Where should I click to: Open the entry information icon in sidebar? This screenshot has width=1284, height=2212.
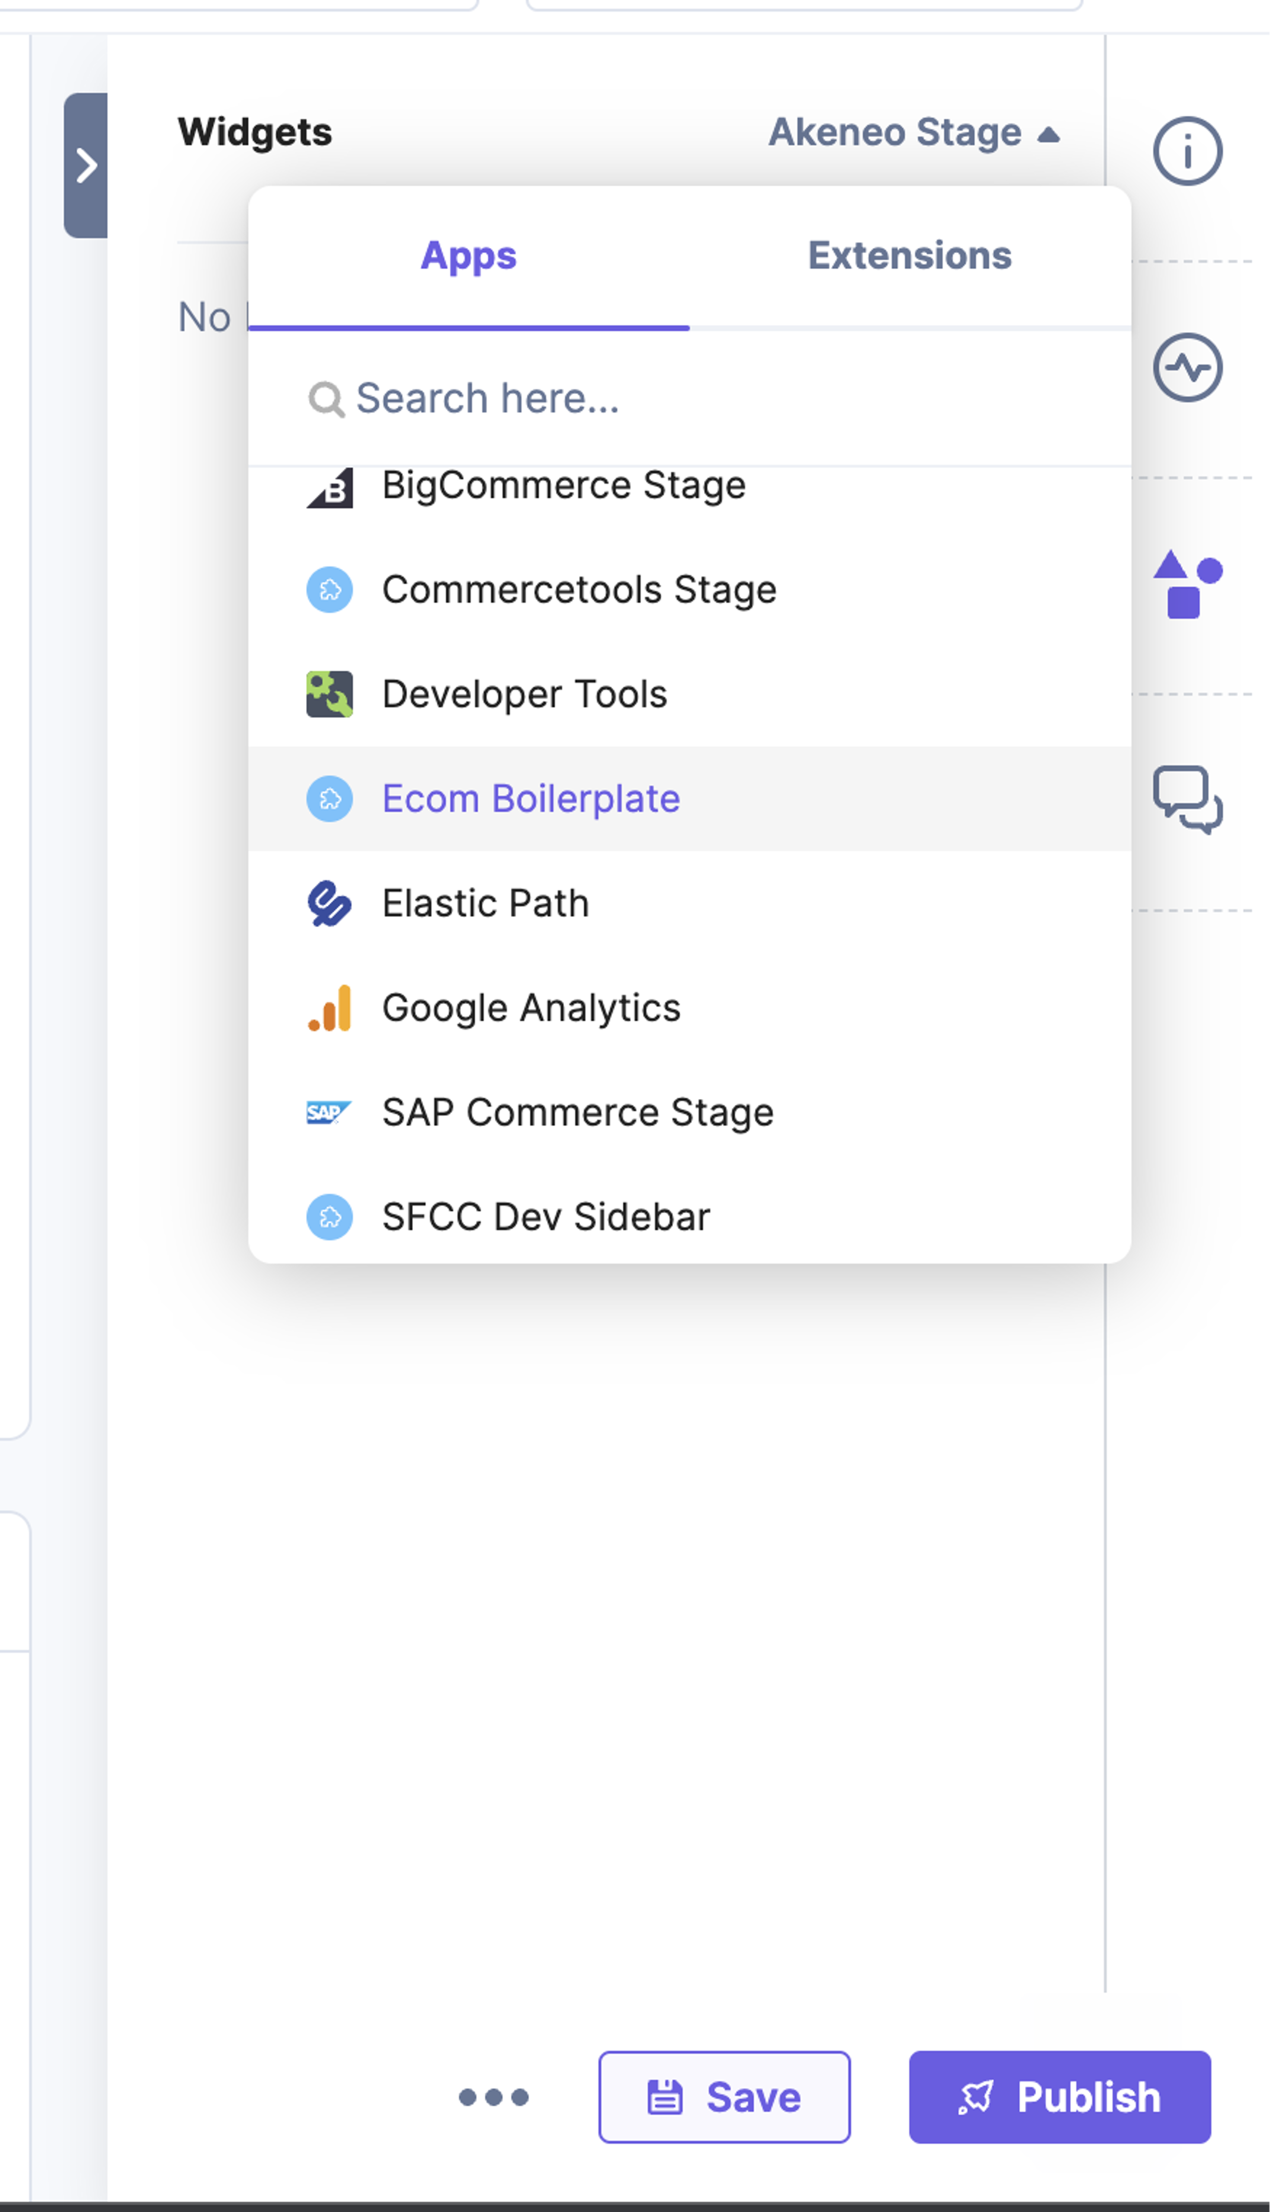tap(1187, 151)
